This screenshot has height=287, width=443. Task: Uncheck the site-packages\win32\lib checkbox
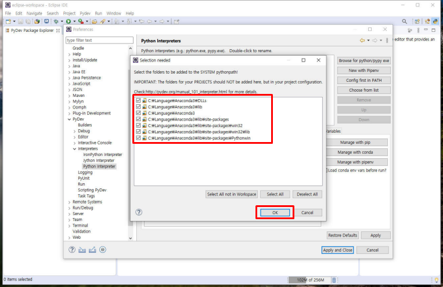138,132
